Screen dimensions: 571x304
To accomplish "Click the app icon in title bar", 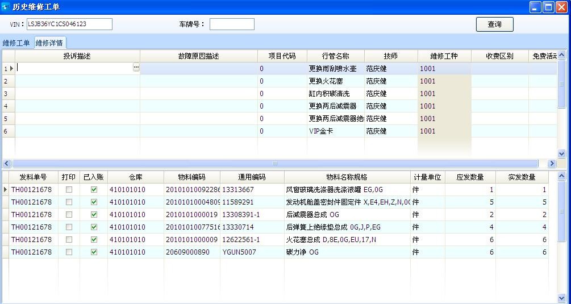I will 6,7.
